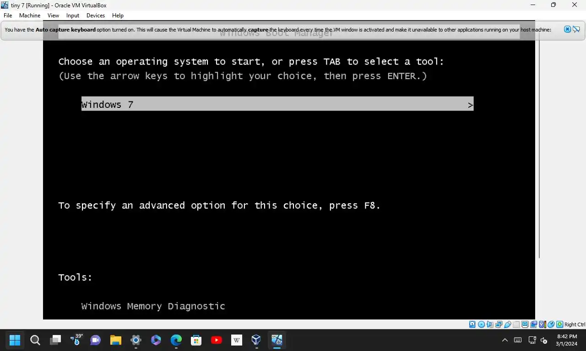Image resolution: width=586 pixels, height=351 pixels.
Task: Open the recording status indicator icon
Action: pyautogui.click(x=534, y=324)
